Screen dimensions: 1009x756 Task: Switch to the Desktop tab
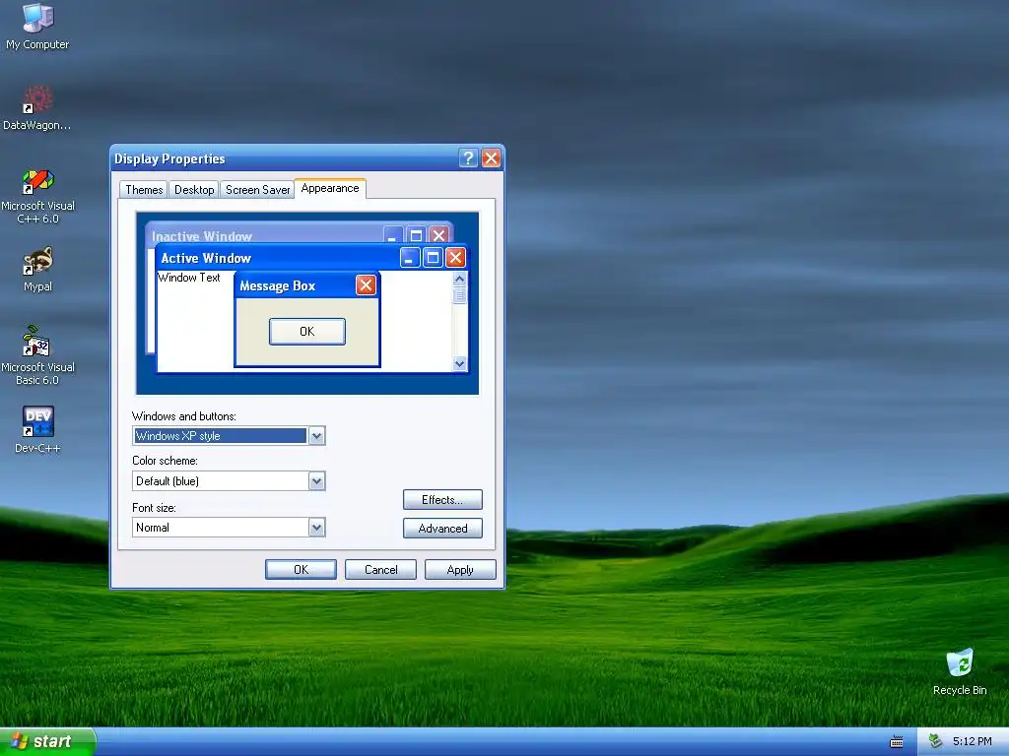point(194,190)
